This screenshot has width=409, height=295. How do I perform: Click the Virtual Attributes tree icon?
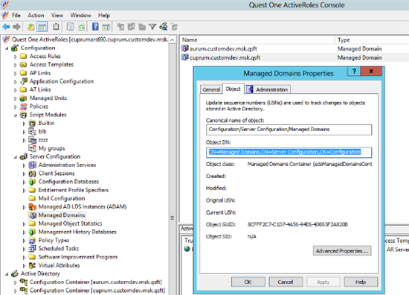coord(32,265)
